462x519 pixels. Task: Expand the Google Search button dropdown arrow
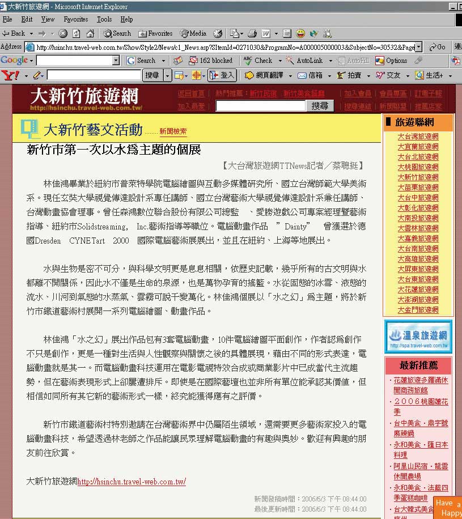click(x=163, y=61)
